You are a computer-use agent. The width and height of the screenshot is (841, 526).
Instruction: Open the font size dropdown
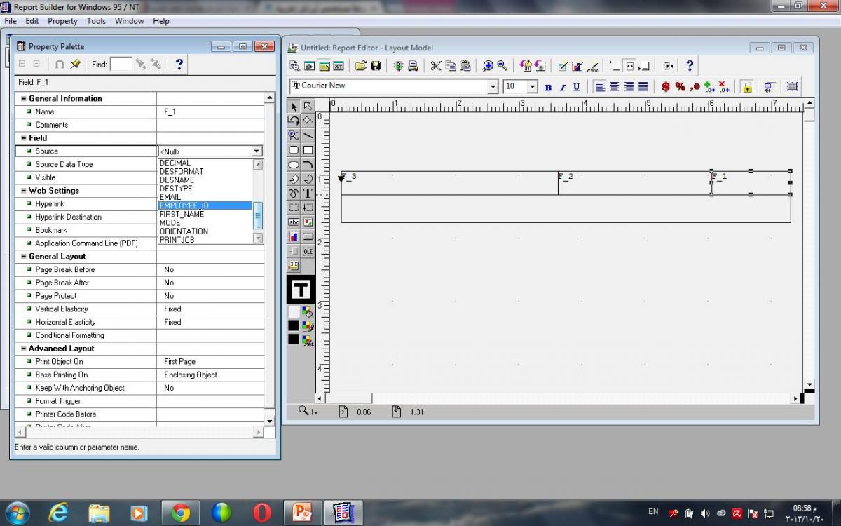point(532,86)
